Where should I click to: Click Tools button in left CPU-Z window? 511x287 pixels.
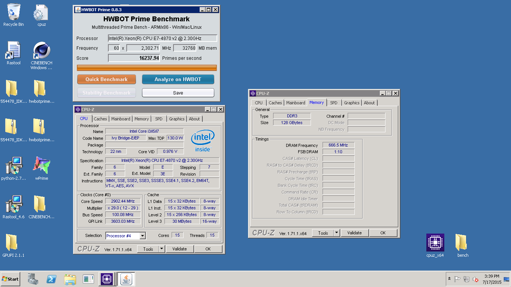point(148,249)
